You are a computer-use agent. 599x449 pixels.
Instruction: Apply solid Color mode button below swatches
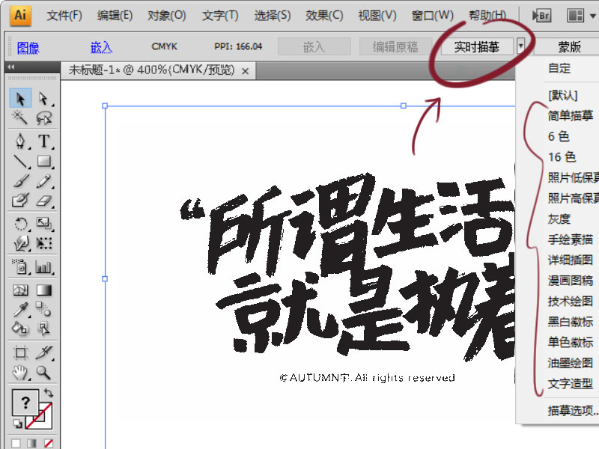pyautogui.click(x=16, y=443)
